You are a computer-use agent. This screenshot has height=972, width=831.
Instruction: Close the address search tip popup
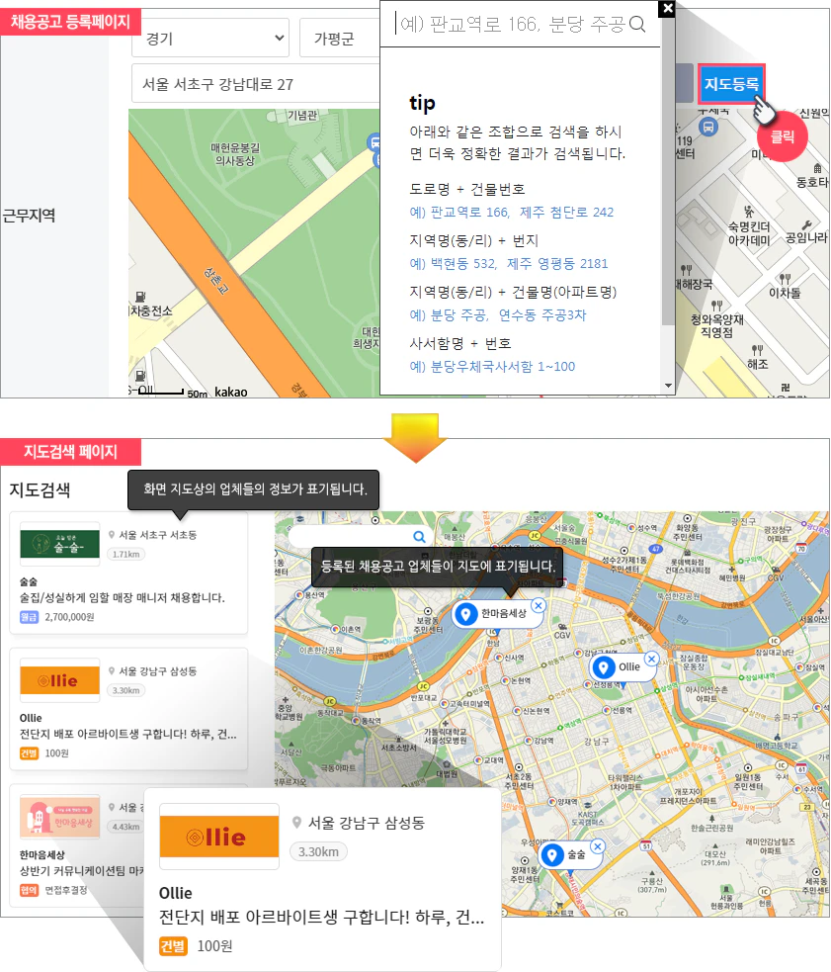pyautogui.click(x=667, y=8)
